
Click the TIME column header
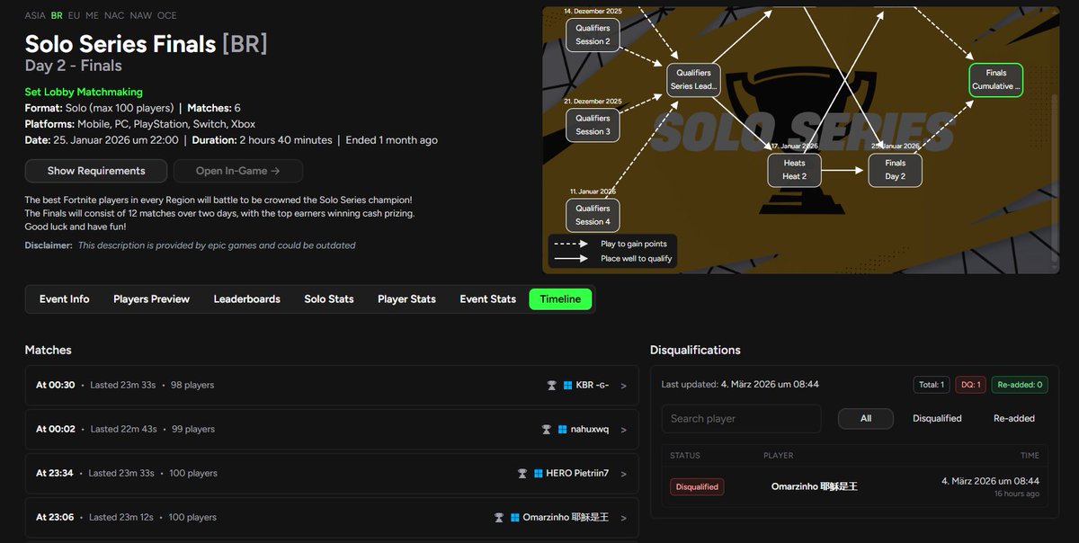pos(1030,456)
